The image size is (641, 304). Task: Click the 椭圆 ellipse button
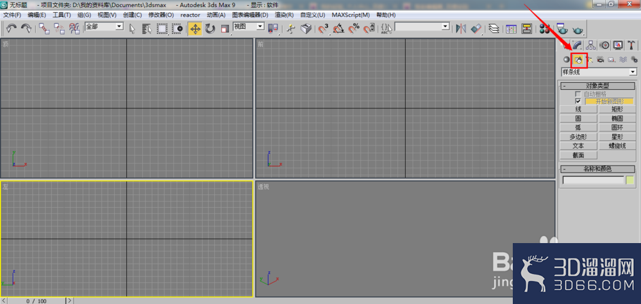pos(617,118)
